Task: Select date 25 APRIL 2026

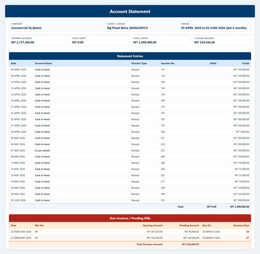Action: [19, 119]
